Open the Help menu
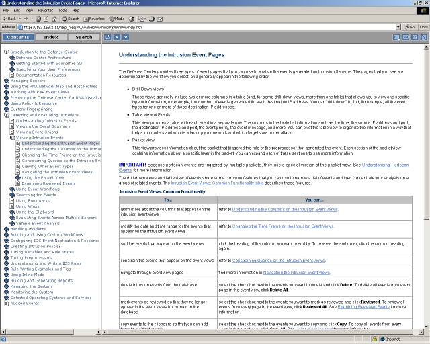 (76, 11)
